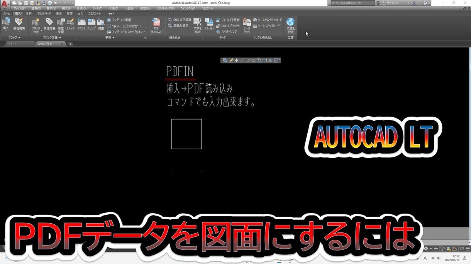This screenshot has height=264, width=471.
Task: Open the quick access toolbar customize dropdown
Action: tap(72, 3)
